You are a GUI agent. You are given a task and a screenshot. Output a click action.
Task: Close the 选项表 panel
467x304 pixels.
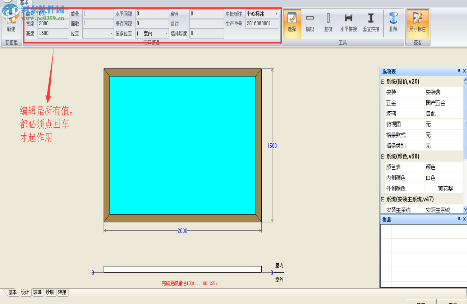pos(464,71)
